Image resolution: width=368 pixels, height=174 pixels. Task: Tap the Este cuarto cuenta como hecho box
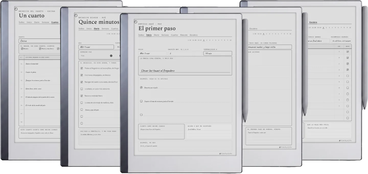coord(40,133)
